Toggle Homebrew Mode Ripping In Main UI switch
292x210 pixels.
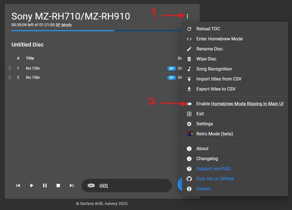(x=189, y=104)
